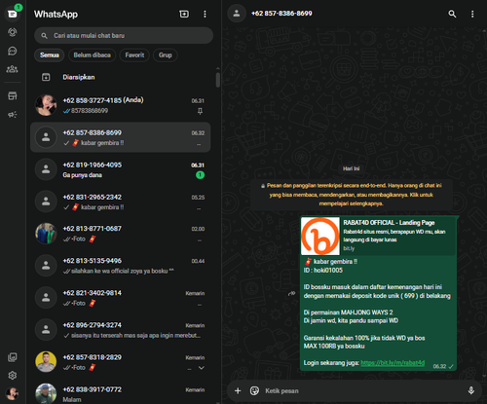This screenshot has height=404, width=487.
Task: Open the bit.ly rabat4d link in message
Action: point(393,363)
